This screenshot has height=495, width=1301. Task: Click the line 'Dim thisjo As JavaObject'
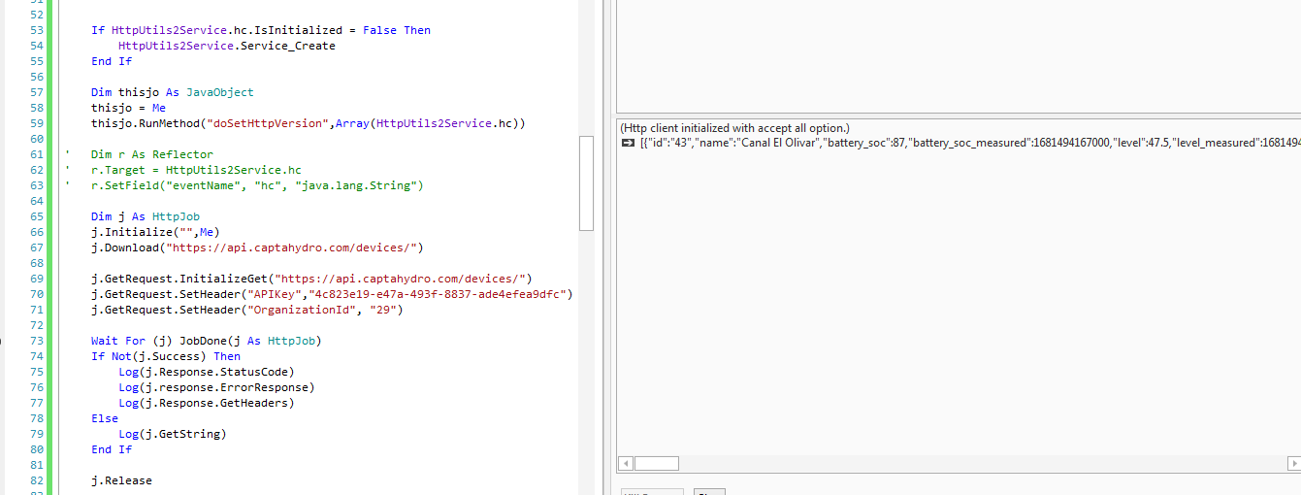click(x=173, y=92)
